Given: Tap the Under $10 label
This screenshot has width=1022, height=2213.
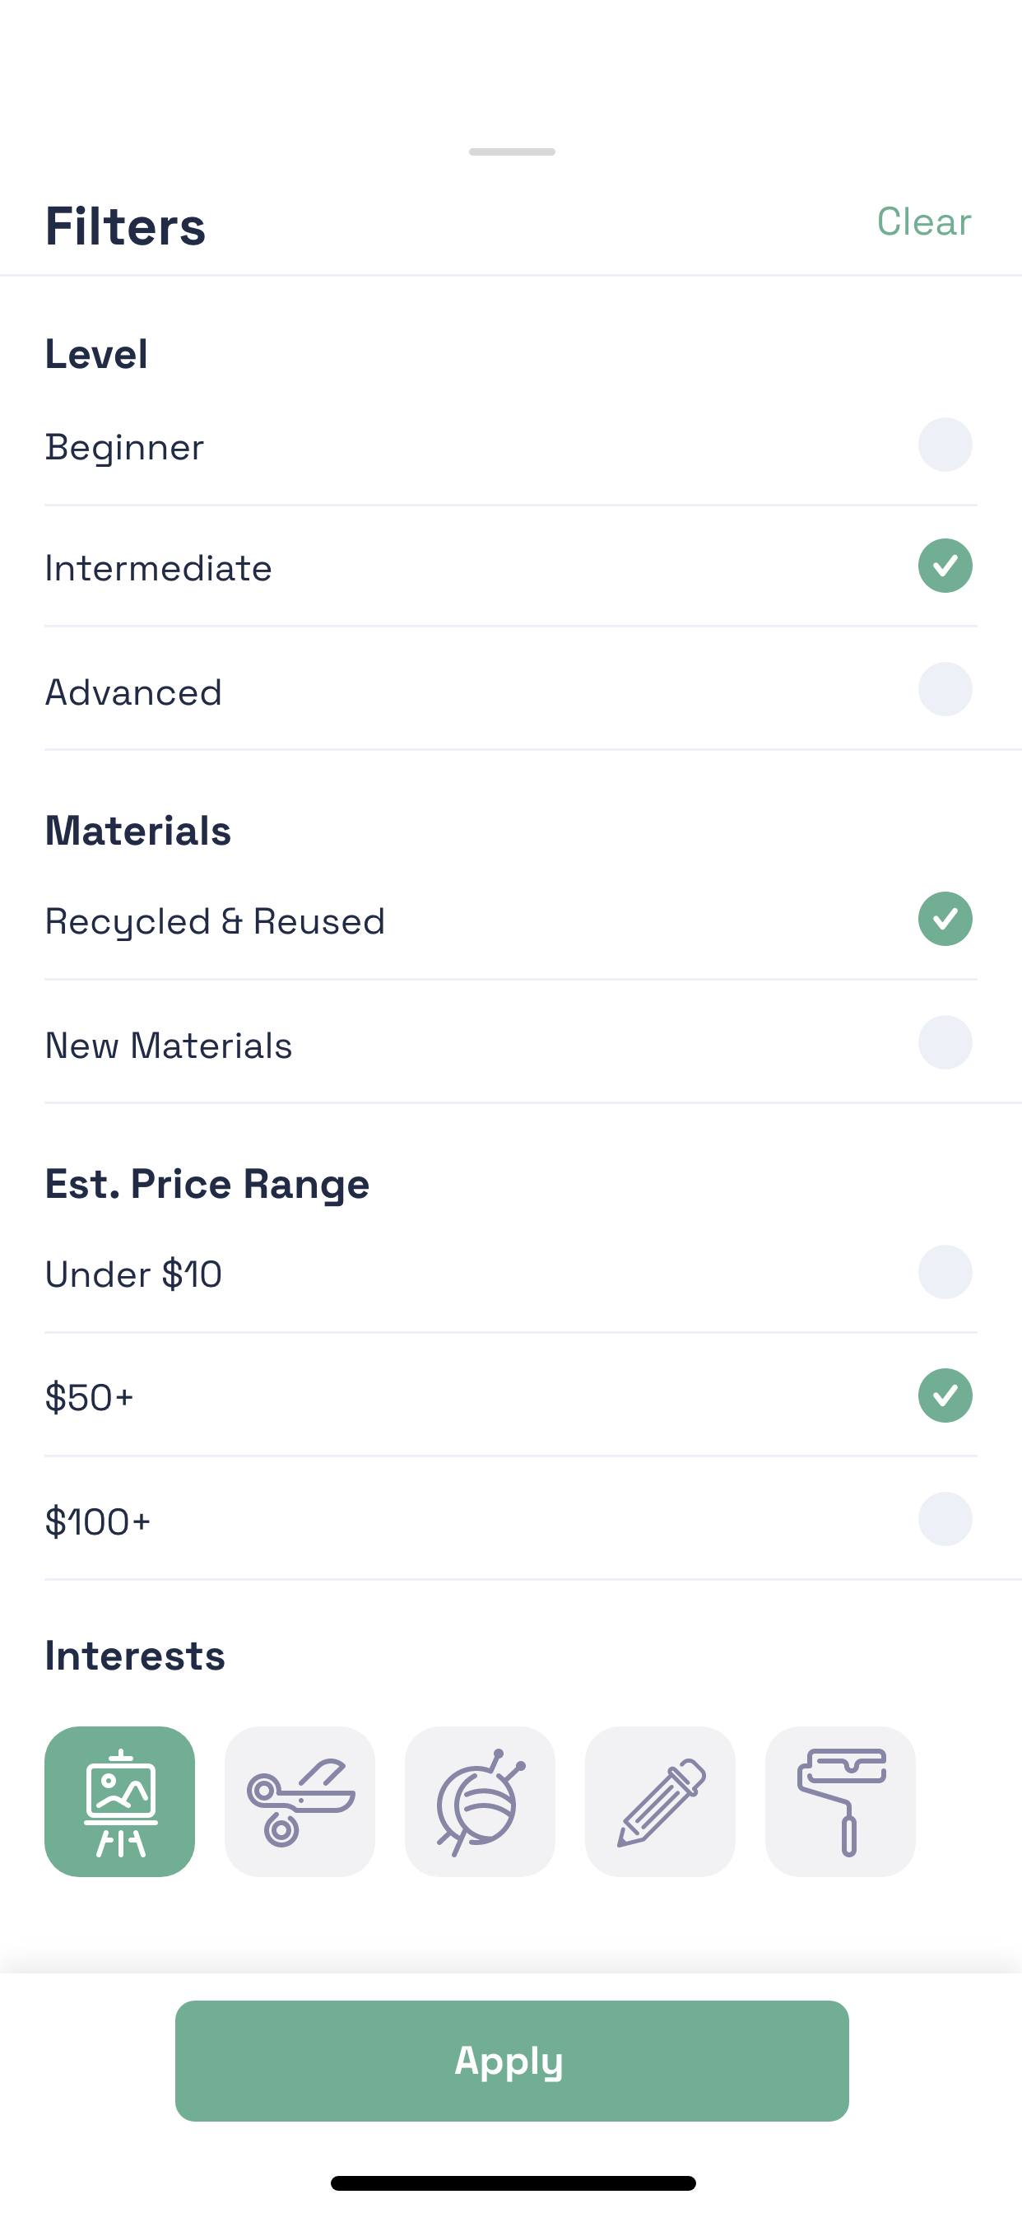Looking at the screenshot, I should click(133, 1274).
